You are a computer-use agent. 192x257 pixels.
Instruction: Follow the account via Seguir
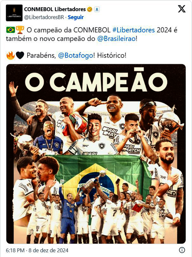point(76,17)
